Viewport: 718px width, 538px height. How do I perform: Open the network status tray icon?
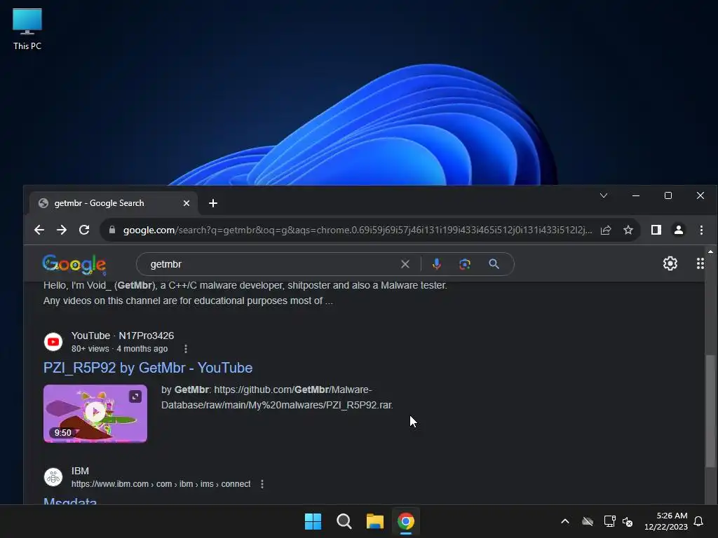click(x=609, y=521)
